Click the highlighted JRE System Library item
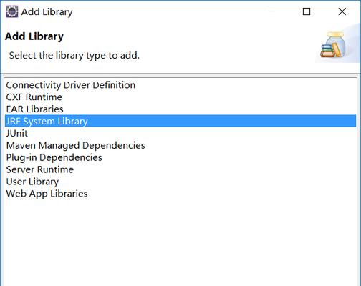This screenshot has height=286, width=361. [x=180, y=121]
